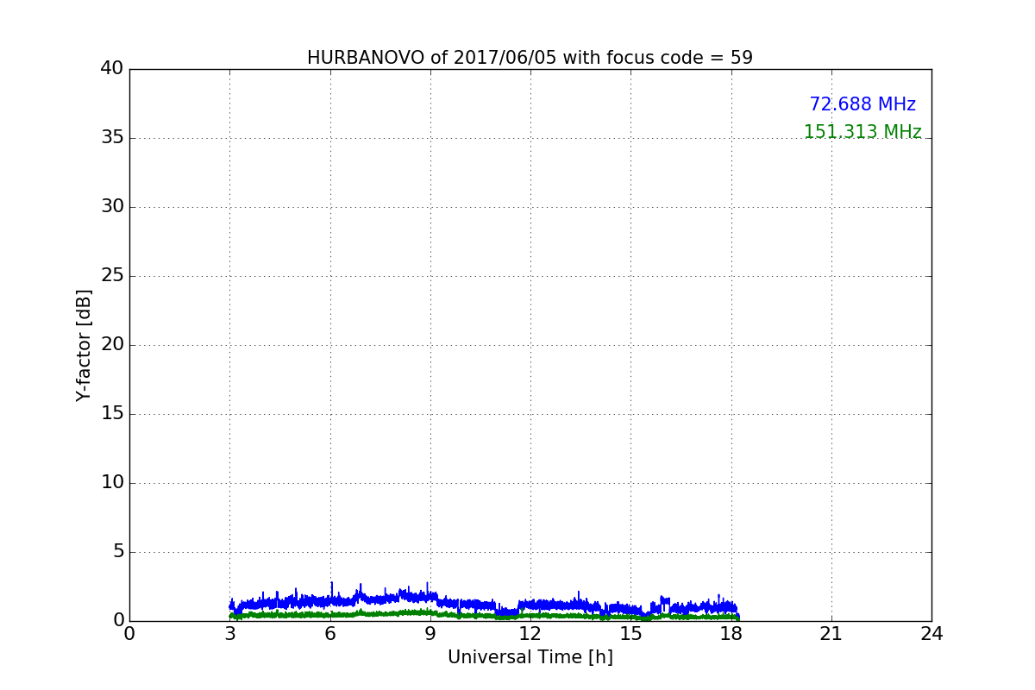Click the Y-factor [dB] axis label

(x=84, y=345)
